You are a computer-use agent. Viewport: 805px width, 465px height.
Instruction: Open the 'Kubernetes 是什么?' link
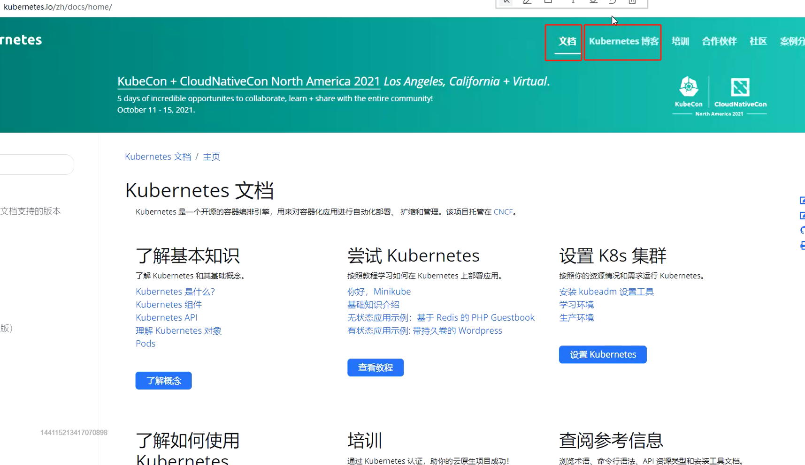point(175,292)
